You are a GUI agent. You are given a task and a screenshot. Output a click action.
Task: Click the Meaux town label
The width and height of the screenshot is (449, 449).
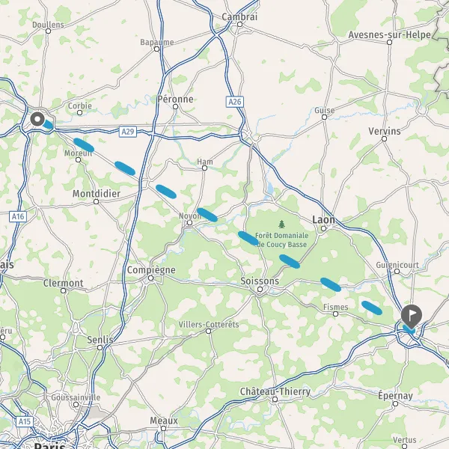click(164, 421)
